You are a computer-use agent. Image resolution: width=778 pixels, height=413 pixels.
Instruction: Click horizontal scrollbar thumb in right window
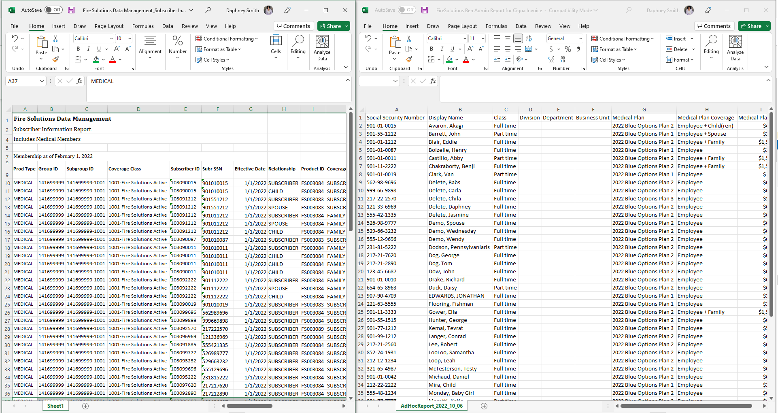coord(686,406)
